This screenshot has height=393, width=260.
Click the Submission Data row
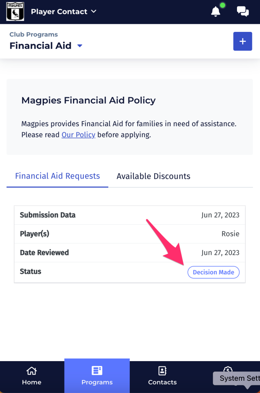tap(130, 215)
